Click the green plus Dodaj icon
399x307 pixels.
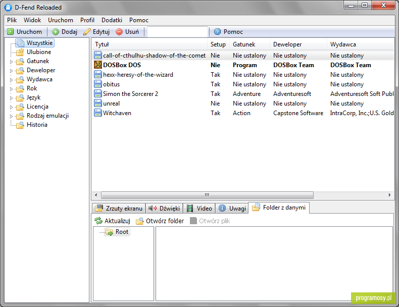(x=56, y=32)
